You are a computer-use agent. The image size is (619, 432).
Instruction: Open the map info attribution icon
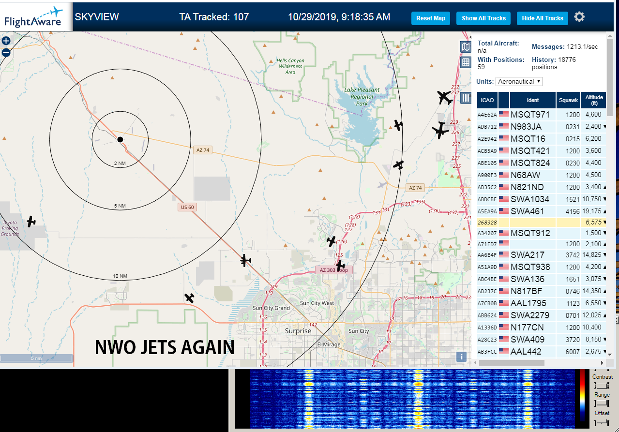(461, 357)
